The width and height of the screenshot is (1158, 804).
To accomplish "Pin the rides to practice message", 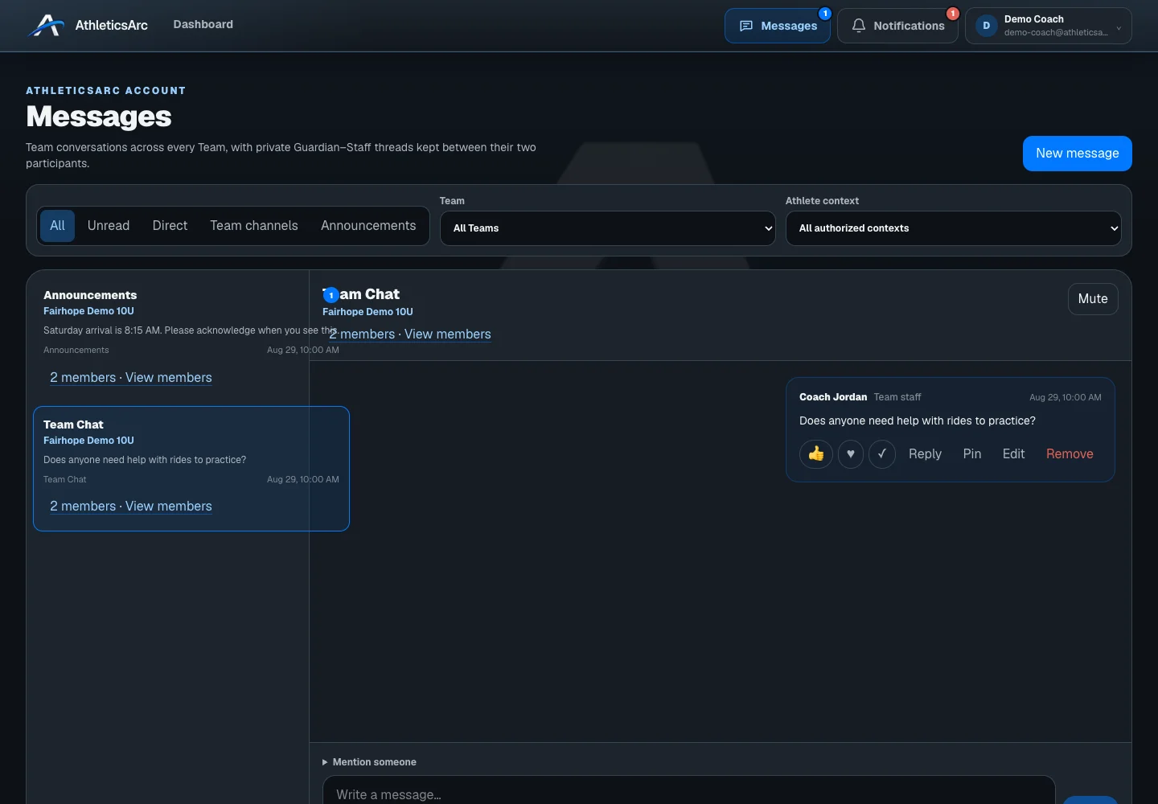I will point(972,454).
